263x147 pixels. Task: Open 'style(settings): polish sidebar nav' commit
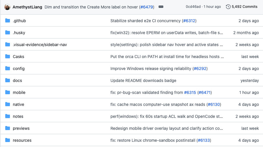[167, 45]
